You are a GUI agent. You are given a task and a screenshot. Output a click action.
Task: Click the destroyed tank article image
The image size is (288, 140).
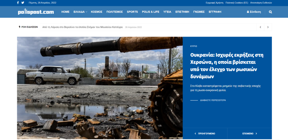click(x=100, y=88)
